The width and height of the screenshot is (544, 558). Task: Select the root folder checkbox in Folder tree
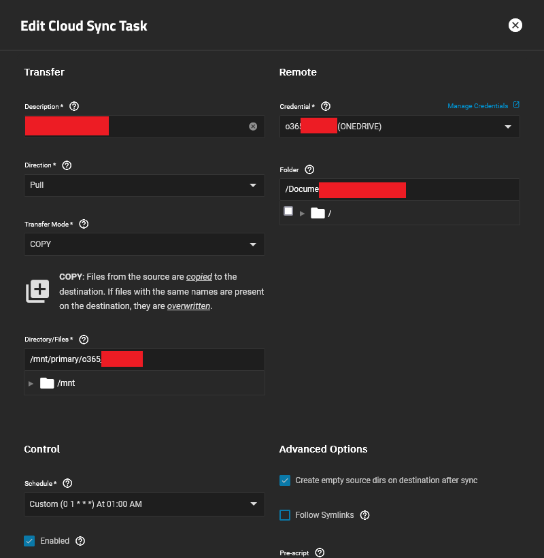coord(288,211)
